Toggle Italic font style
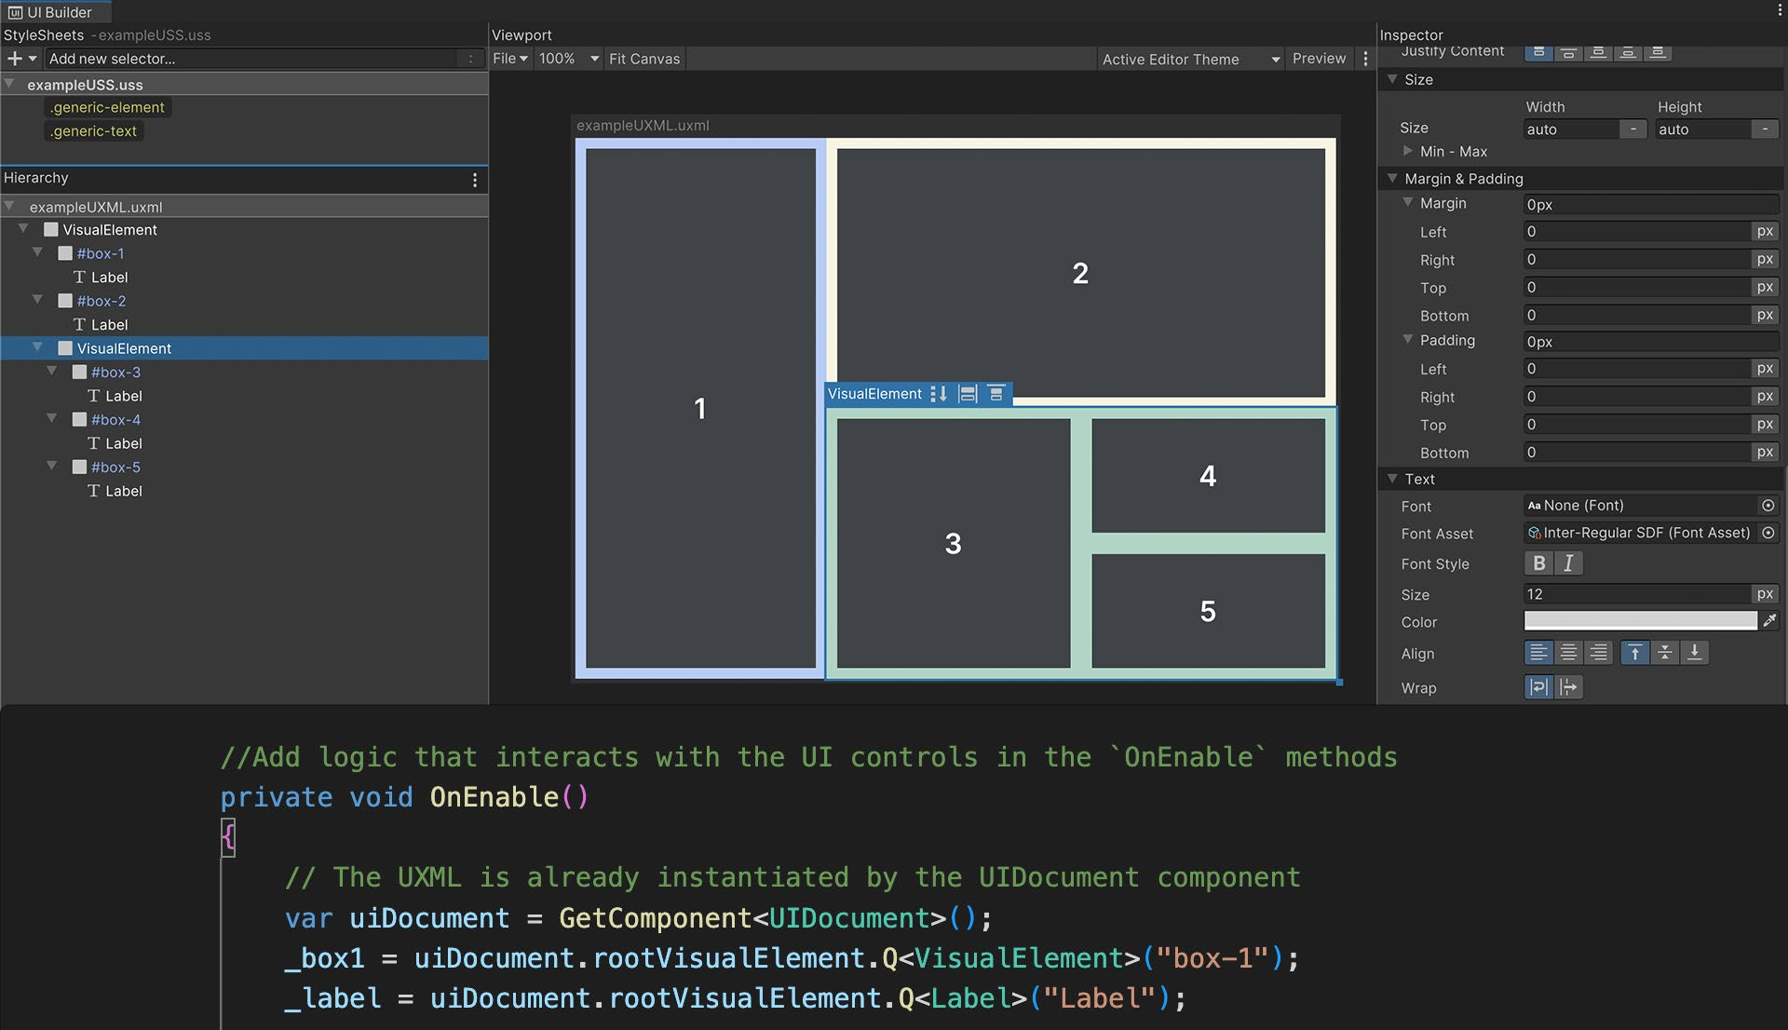This screenshot has height=1030, width=1788. pos(1568,563)
